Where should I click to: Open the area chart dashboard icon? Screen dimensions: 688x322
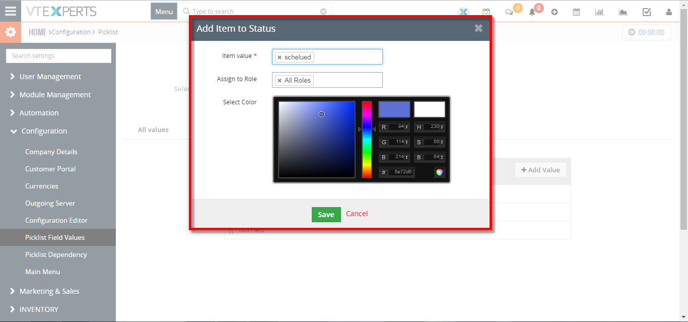click(623, 12)
